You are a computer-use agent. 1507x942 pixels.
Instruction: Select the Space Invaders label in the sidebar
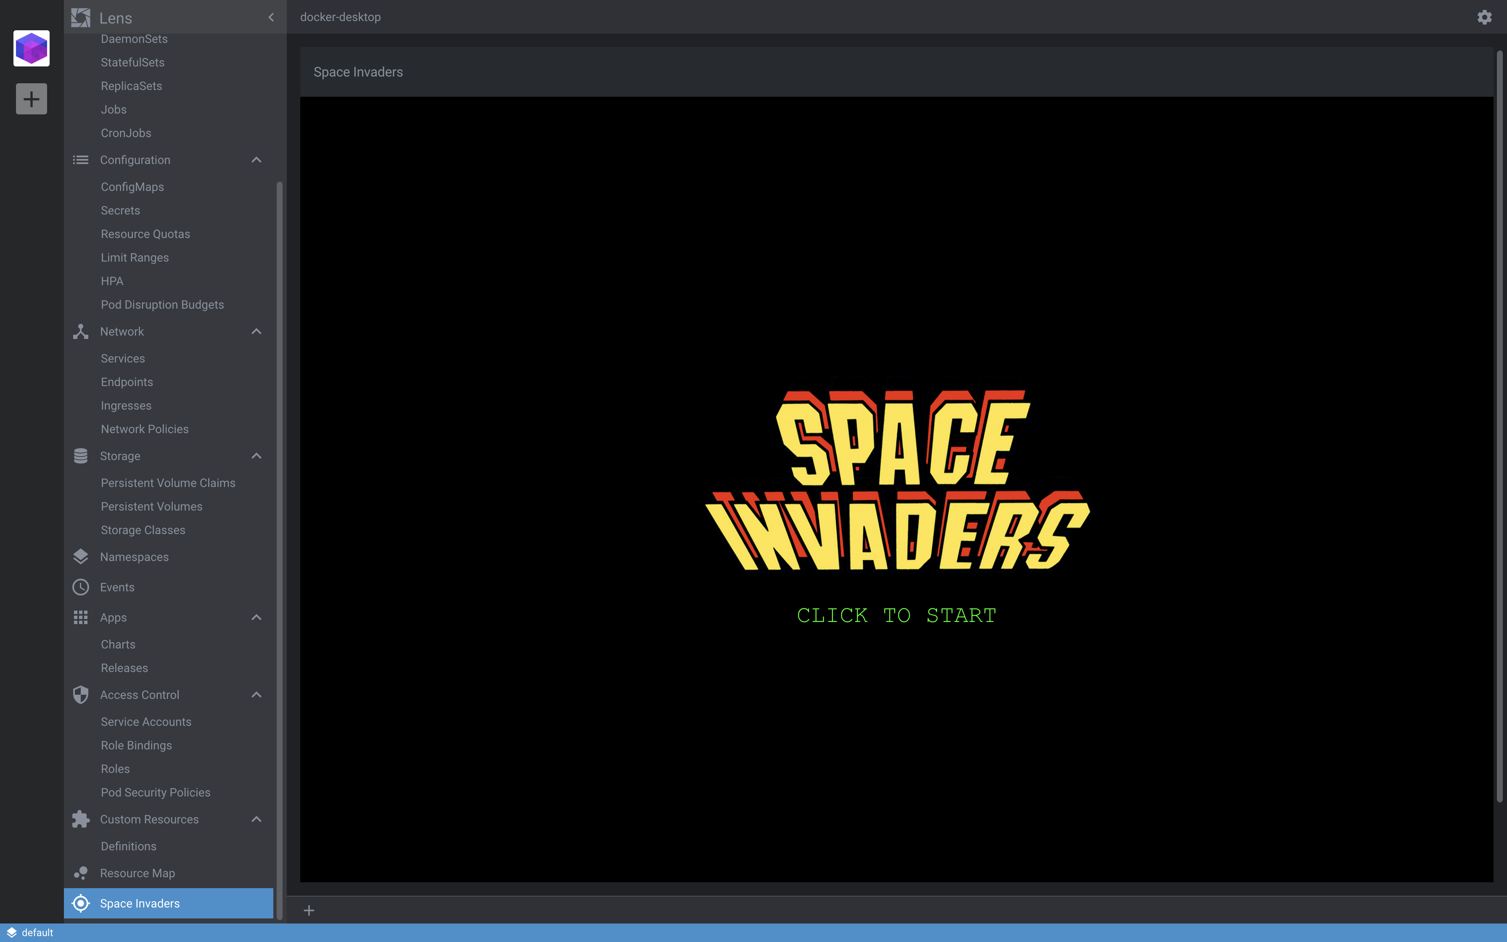point(140,903)
